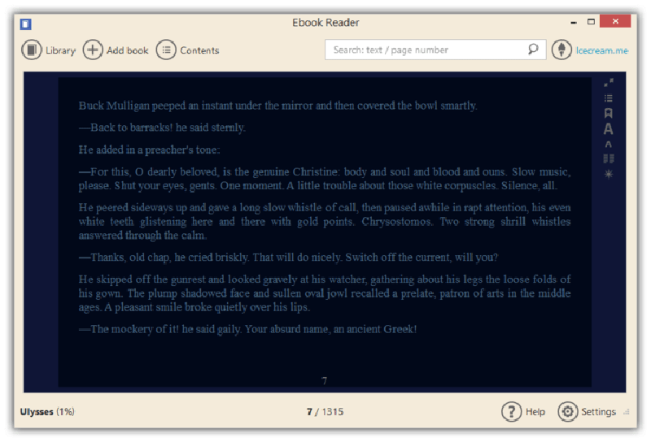Click the Icecream rocket logo icon

[561, 50]
